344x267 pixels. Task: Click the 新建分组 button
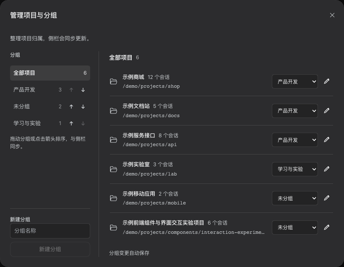coord(50,249)
